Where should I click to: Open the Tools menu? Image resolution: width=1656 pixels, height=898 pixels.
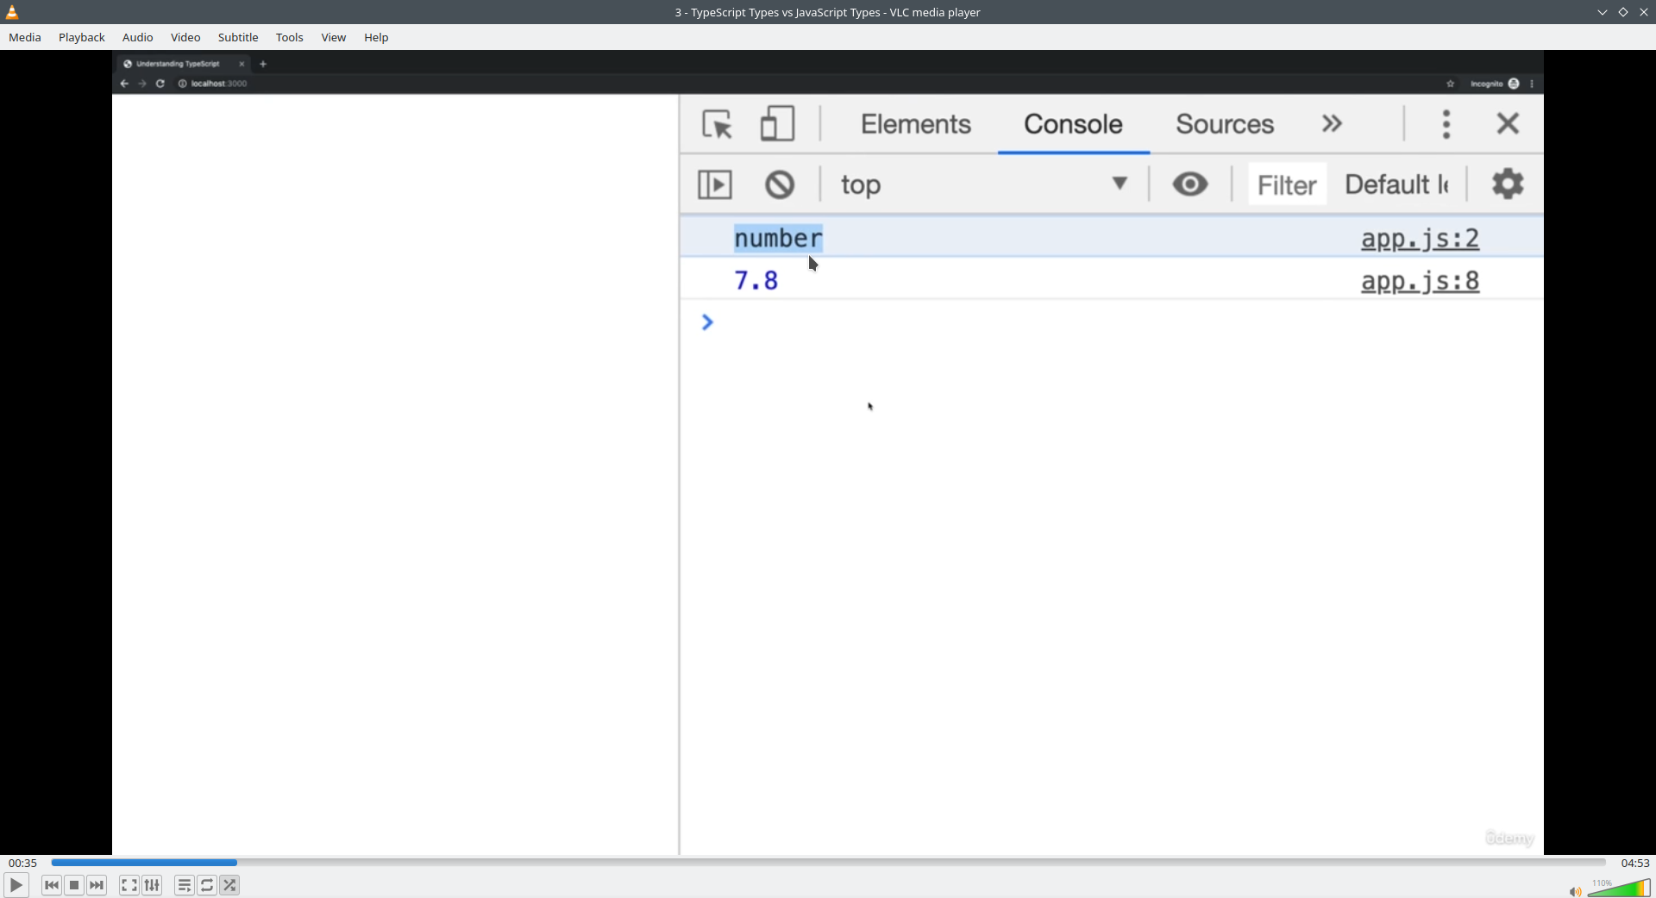click(x=290, y=37)
